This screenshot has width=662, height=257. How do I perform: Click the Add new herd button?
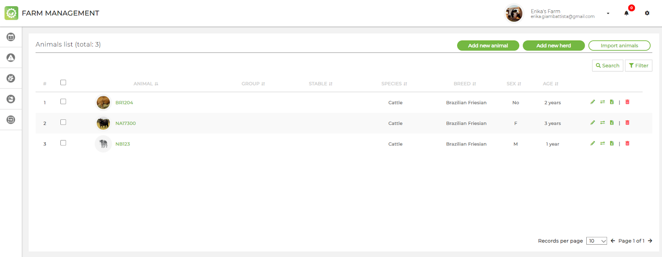tap(554, 45)
